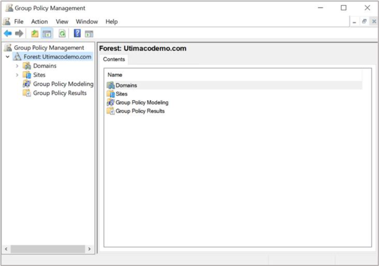Screen dimensions: 379x266
Task: Toggle the Show/Hide Action Pane icon
Action: click(89, 34)
